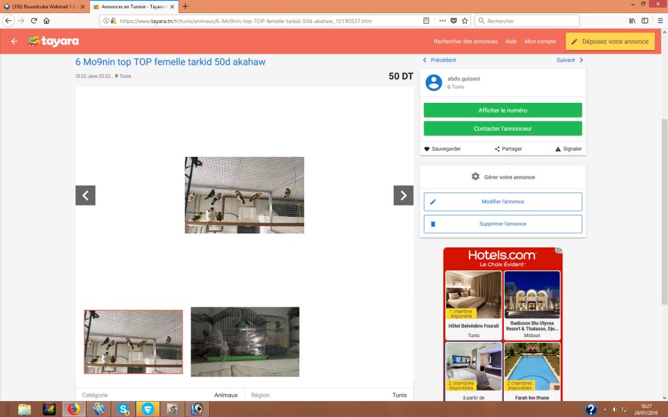Click the 50 DT price text

pyautogui.click(x=401, y=76)
